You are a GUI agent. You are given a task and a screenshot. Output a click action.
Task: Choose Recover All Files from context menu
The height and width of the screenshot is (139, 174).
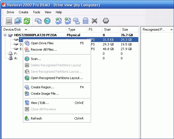coord(43,50)
